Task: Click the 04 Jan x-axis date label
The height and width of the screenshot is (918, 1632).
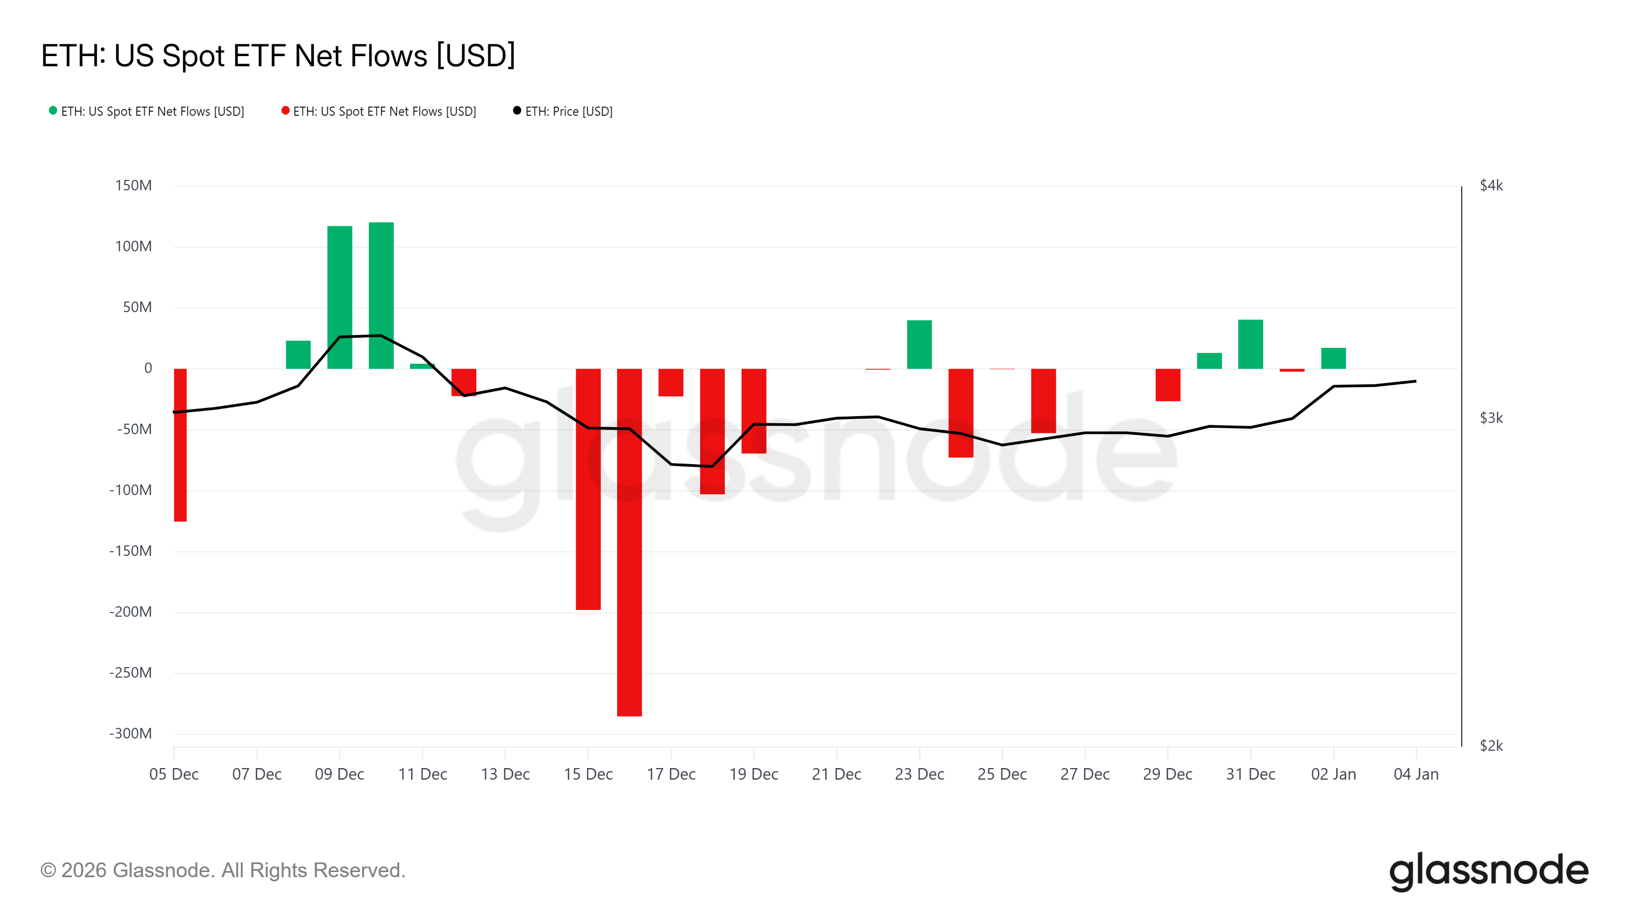Action: (x=1416, y=774)
